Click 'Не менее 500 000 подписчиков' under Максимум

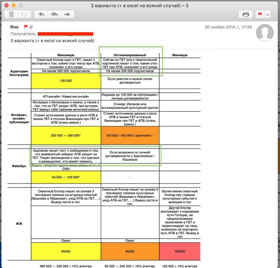pyautogui.click(x=66, y=71)
